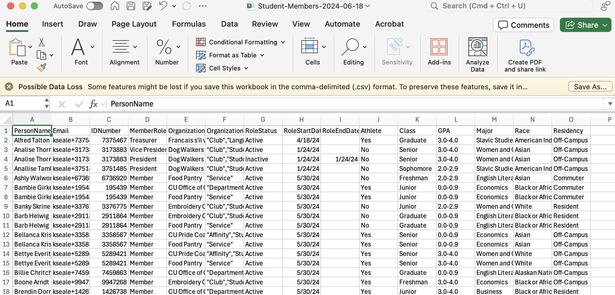Click the Undo arrow icon
The height and width of the screenshot is (295, 615).
[x=163, y=6]
